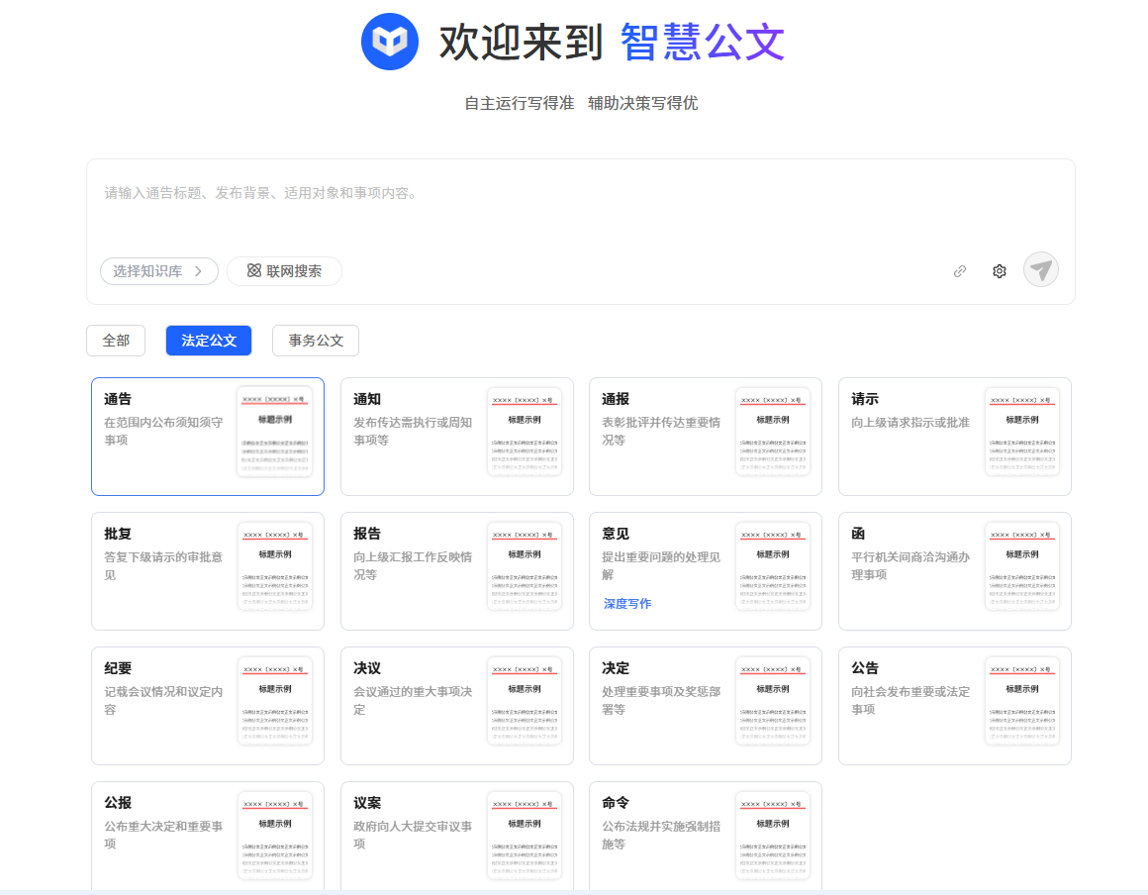The image size is (1148, 895).
Task: Expand the 选择知识库 knowledge base selector
Action: pos(158,271)
